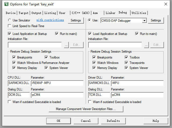Open the 'with restrictions' link

coord(50,20)
